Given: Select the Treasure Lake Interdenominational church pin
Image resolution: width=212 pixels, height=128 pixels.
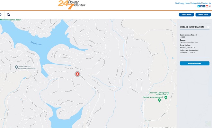Looking at the screenshot, I should tap(16, 67).
